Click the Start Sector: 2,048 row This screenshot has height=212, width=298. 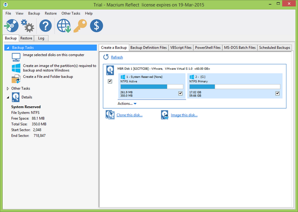click(26, 130)
